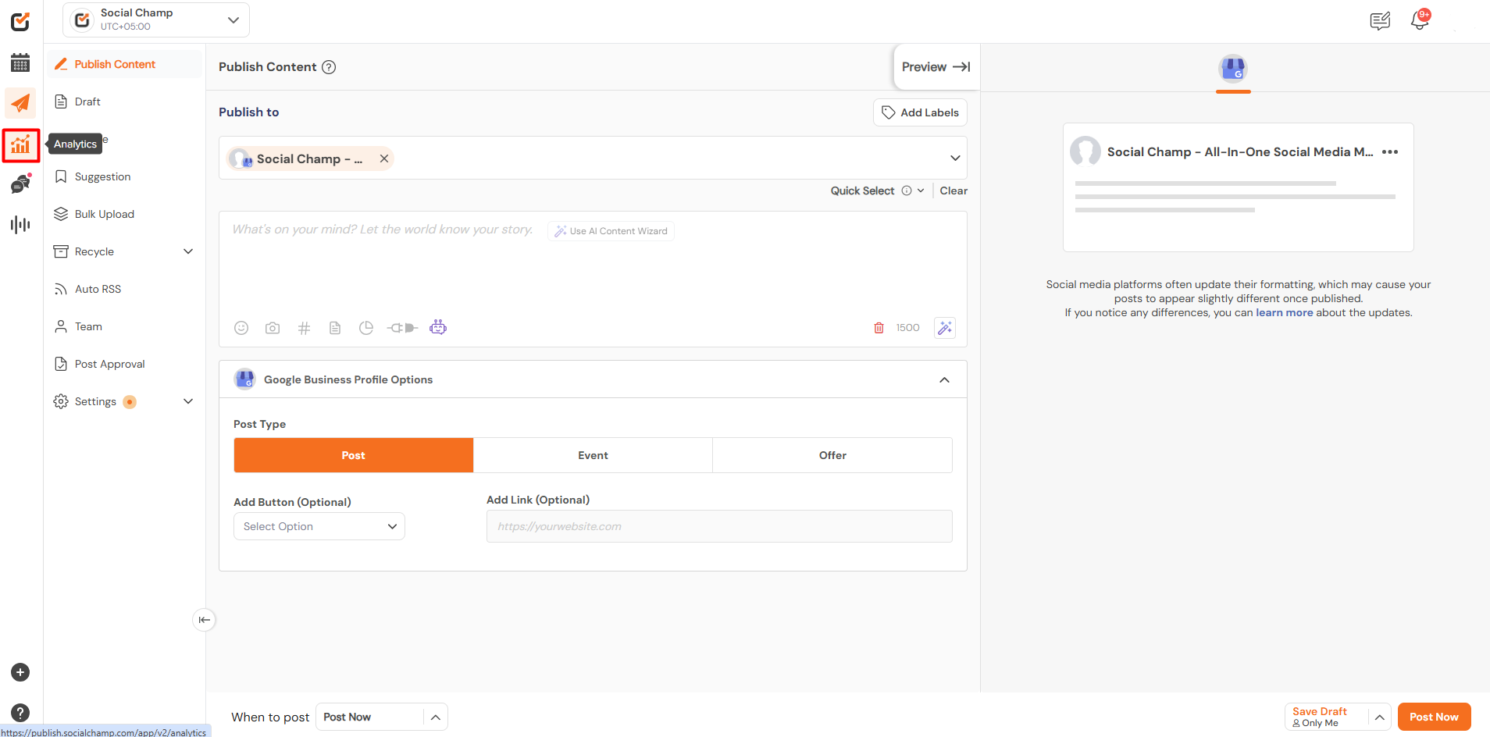Open When to post Post Now dropdown

(381, 717)
